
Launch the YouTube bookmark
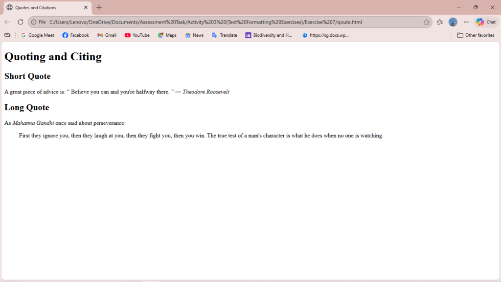(x=137, y=35)
